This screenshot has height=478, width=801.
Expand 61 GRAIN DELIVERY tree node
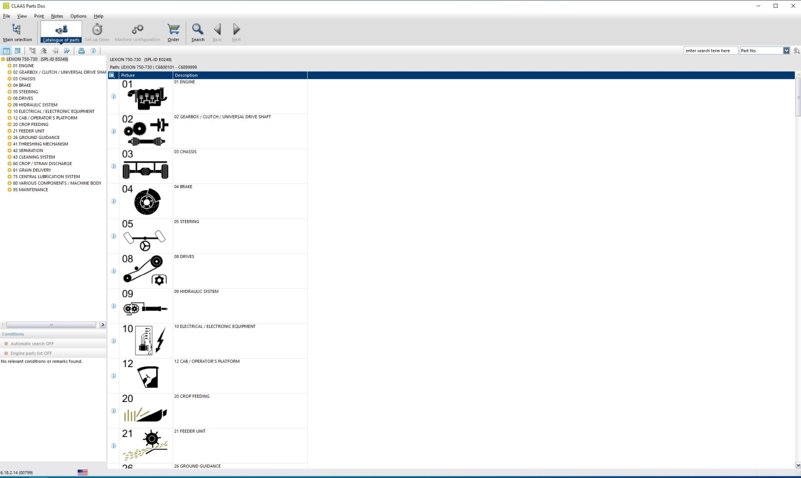tap(10, 170)
